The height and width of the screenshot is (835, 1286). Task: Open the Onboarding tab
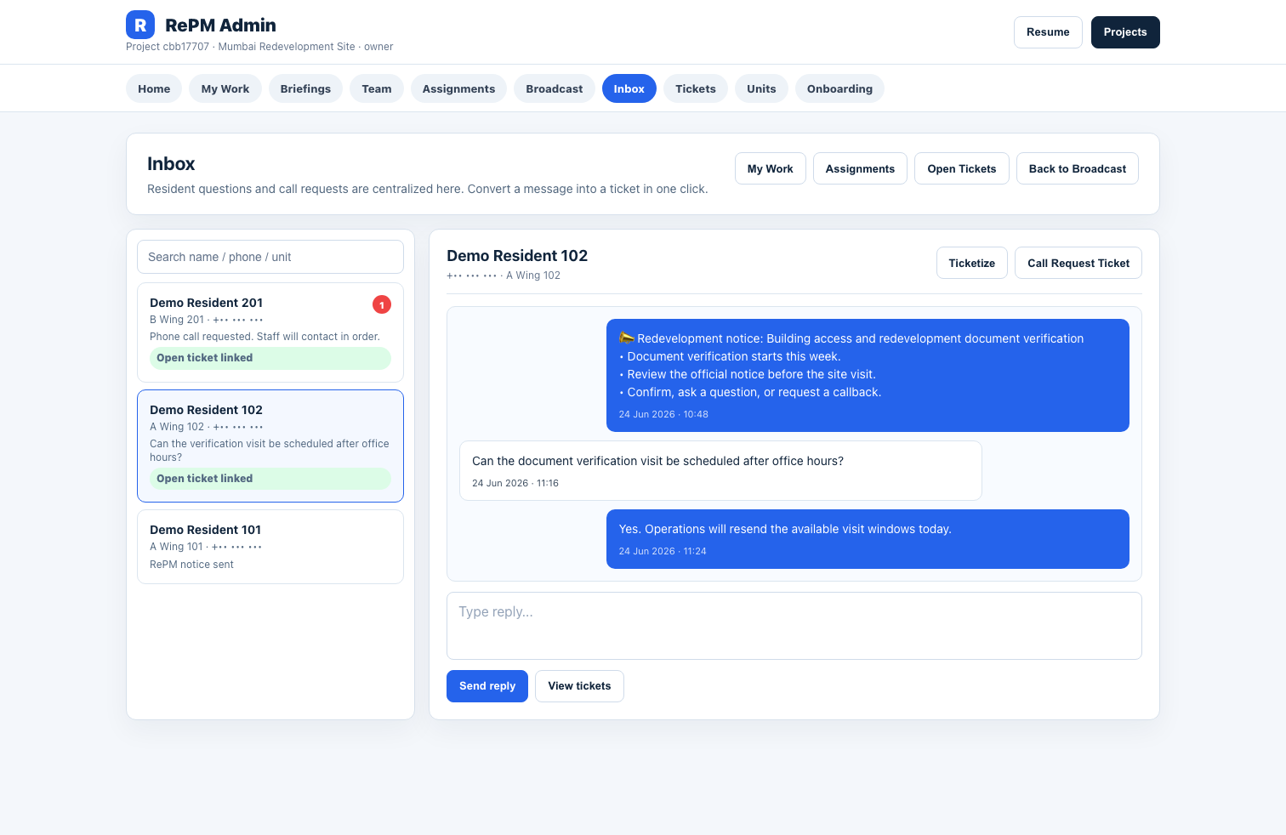pyautogui.click(x=839, y=88)
